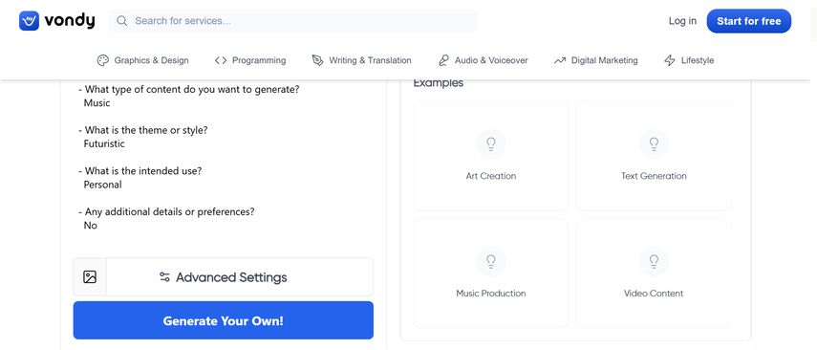Focus the Search for services field
This screenshot has height=350, width=817.
pos(293,21)
